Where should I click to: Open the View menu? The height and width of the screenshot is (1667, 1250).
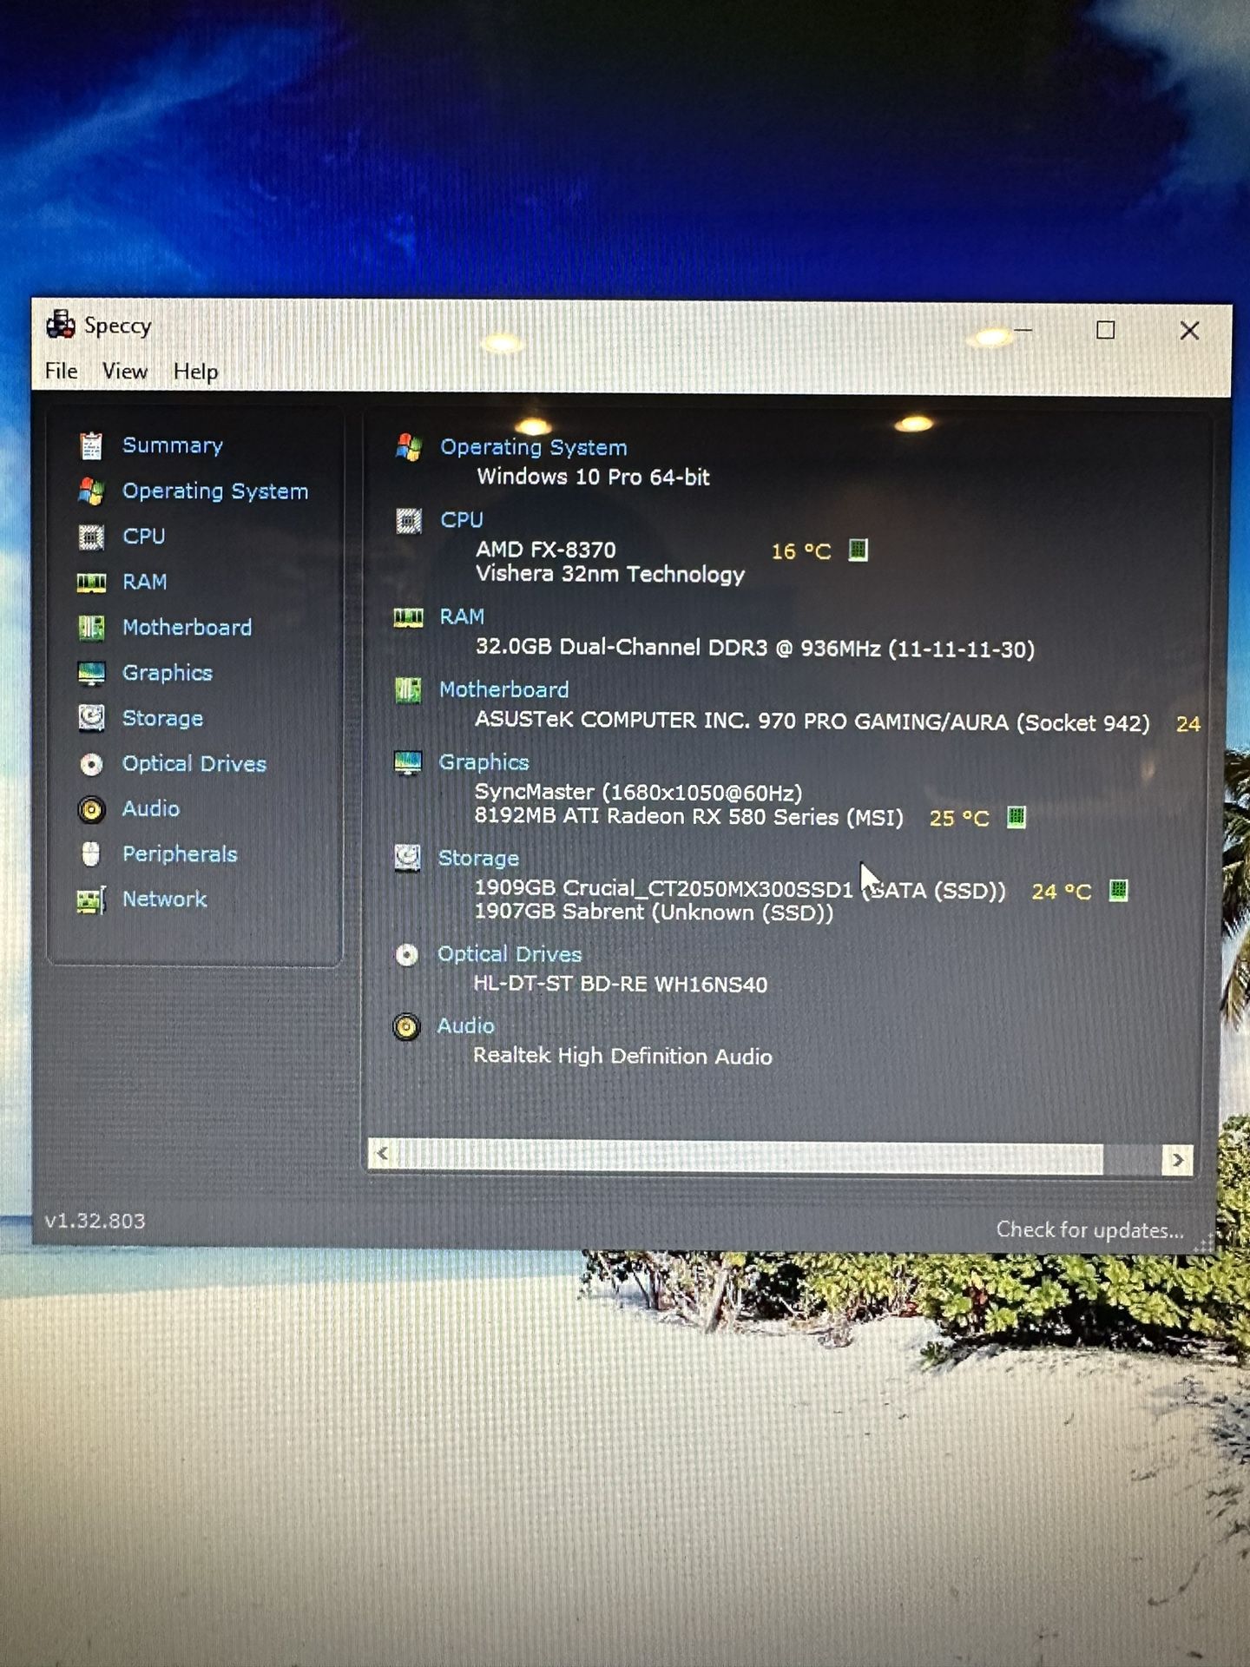coord(125,371)
